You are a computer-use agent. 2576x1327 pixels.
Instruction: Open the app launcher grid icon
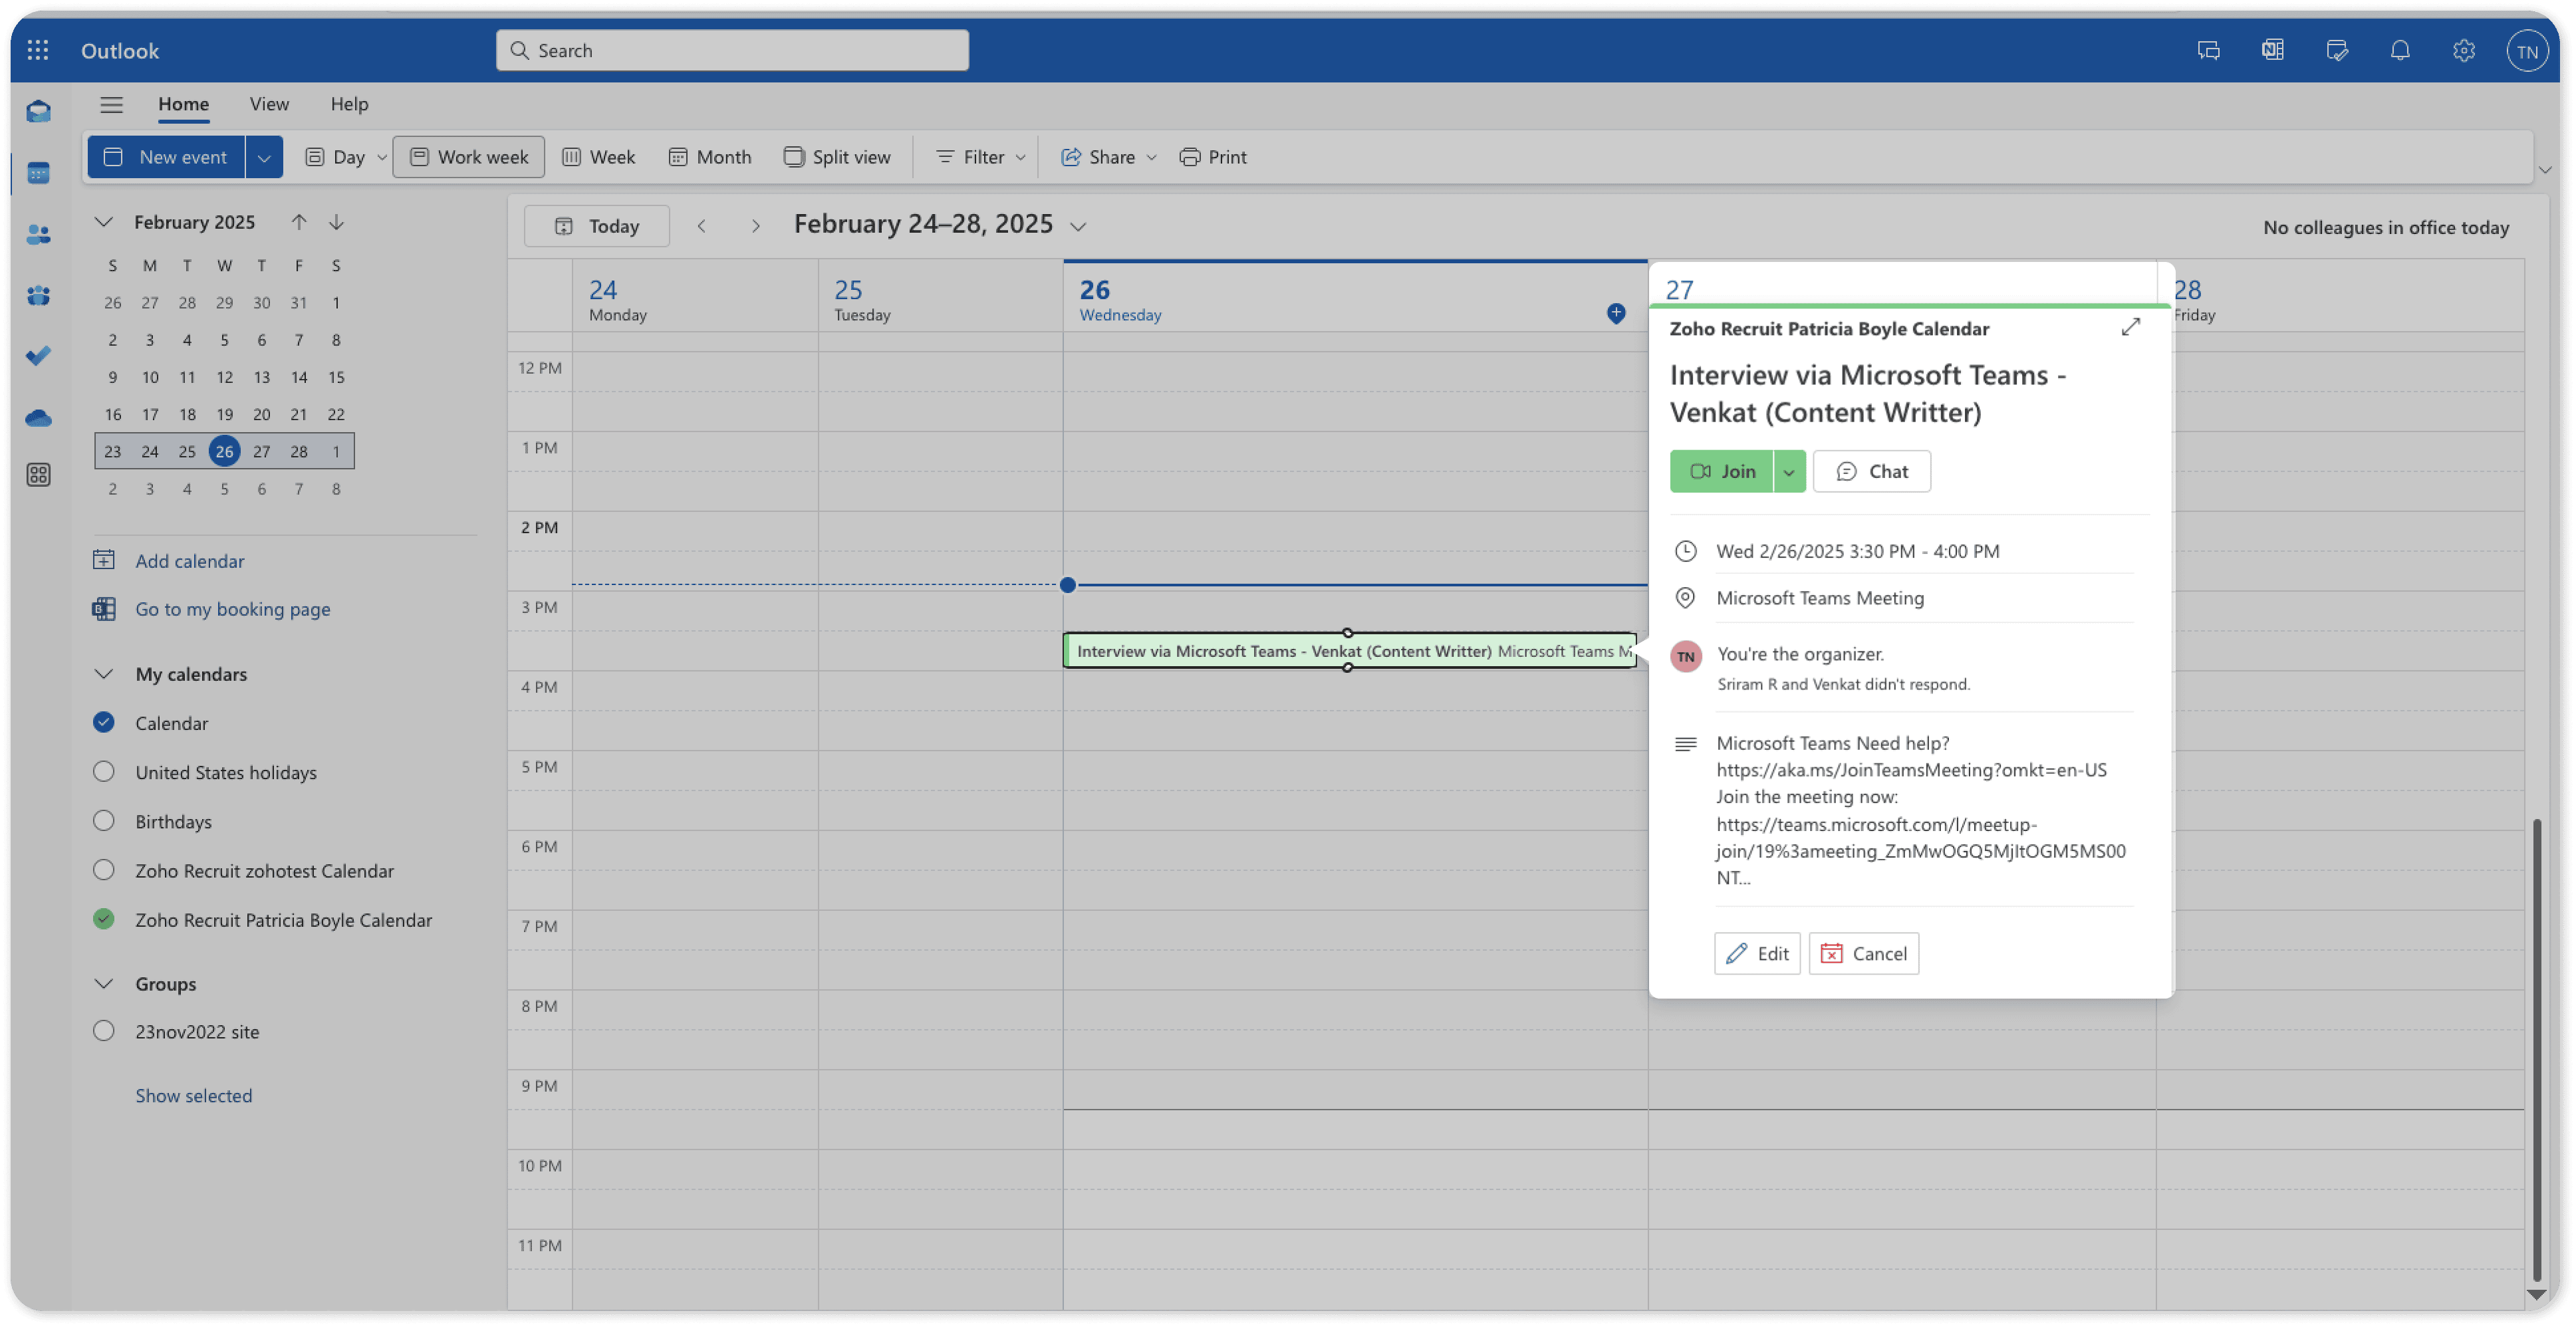pos(38,50)
